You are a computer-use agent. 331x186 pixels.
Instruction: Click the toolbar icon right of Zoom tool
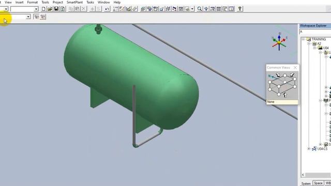click(206, 9)
